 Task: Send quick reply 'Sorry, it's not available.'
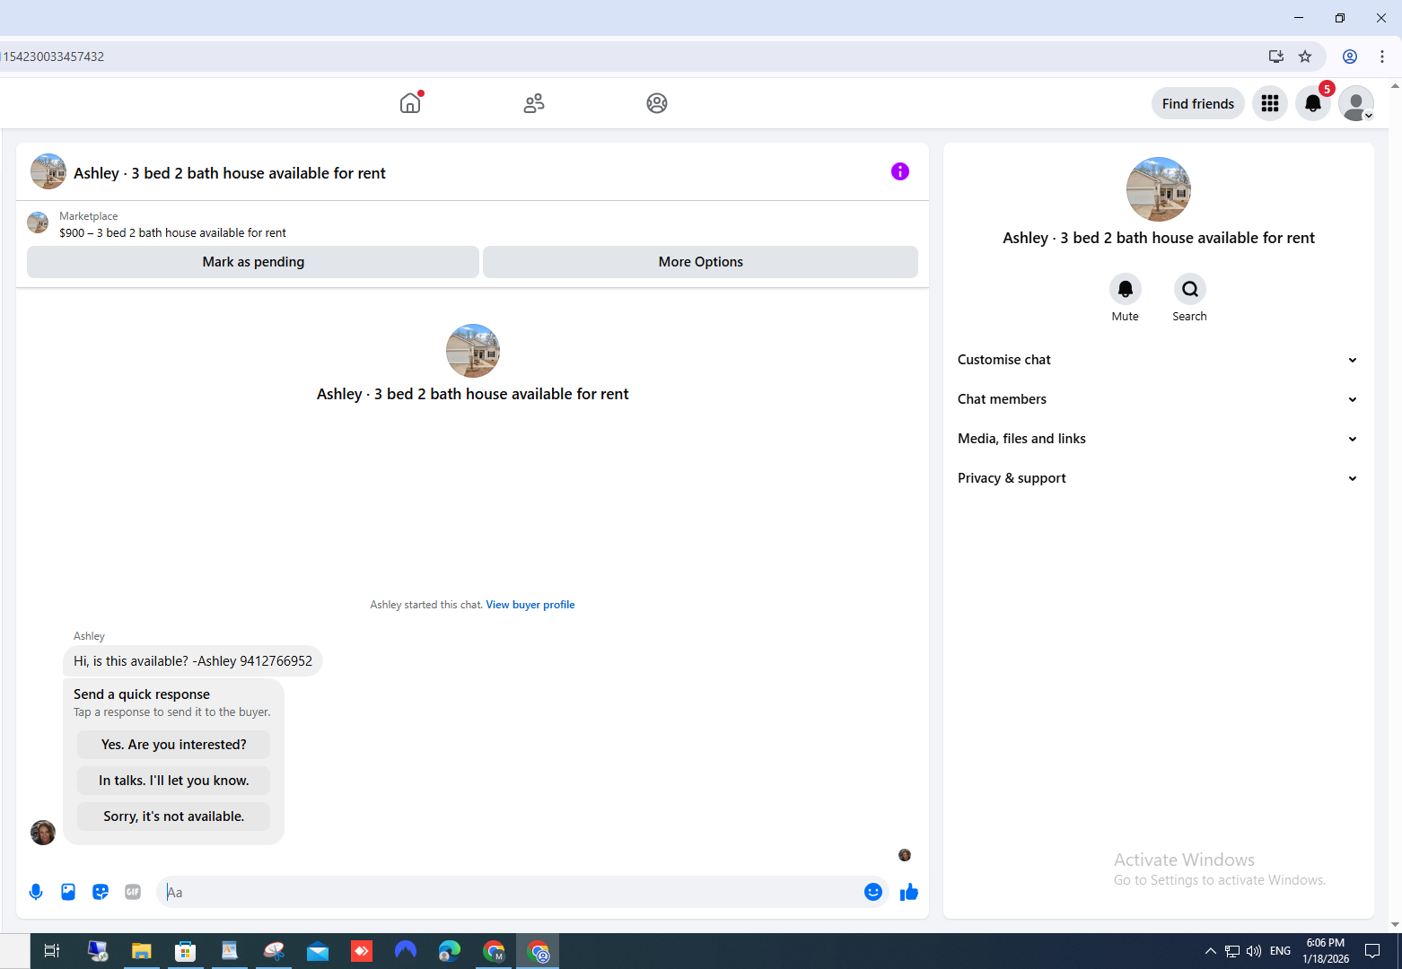(174, 816)
